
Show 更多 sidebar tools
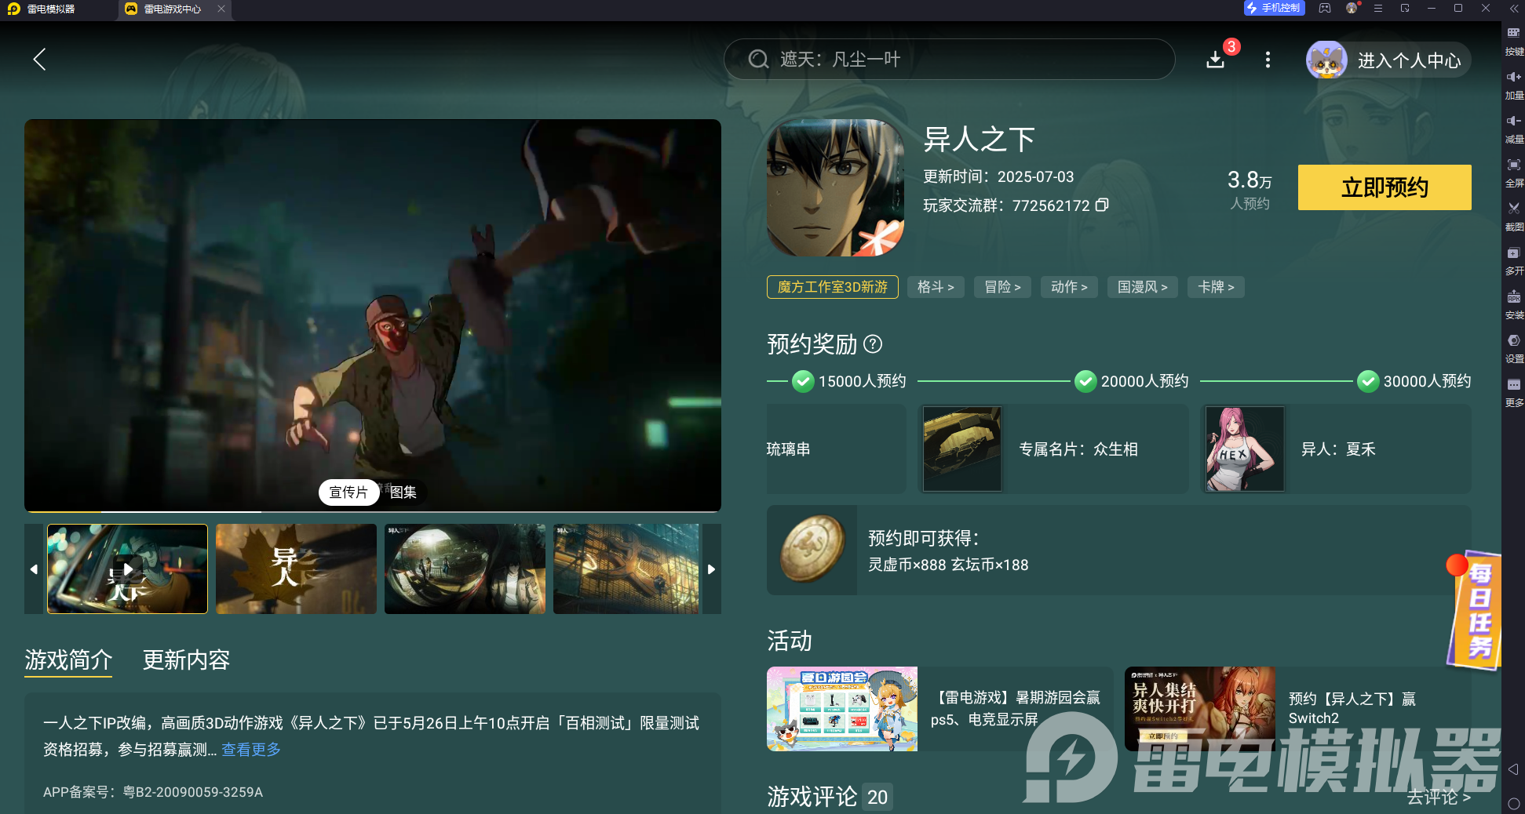coord(1514,392)
